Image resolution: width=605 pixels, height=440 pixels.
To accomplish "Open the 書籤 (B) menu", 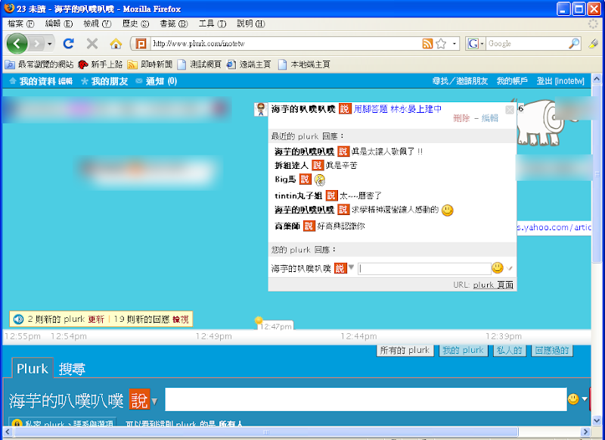I will point(174,24).
